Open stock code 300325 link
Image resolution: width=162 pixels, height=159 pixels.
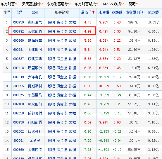click(18, 86)
